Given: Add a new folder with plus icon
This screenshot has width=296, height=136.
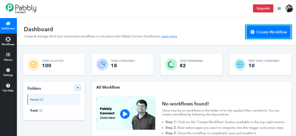Looking at the screenshot, I should (x=78, y=88).
